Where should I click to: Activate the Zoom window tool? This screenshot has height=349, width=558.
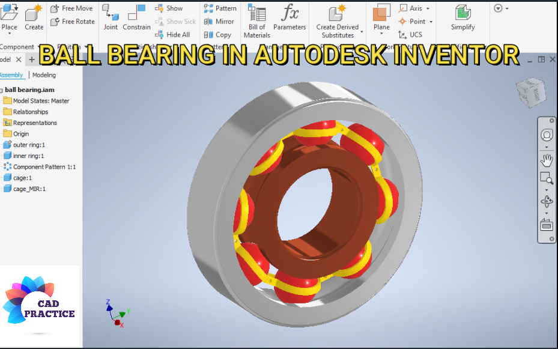click(547, 178)
